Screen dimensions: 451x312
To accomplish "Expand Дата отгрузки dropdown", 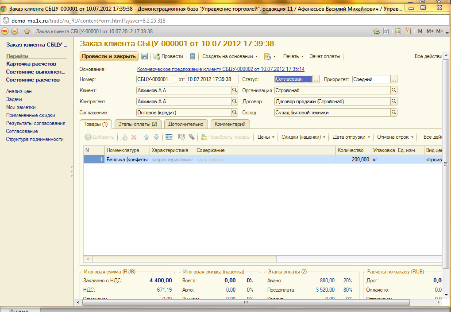I will tap(351, 137).
